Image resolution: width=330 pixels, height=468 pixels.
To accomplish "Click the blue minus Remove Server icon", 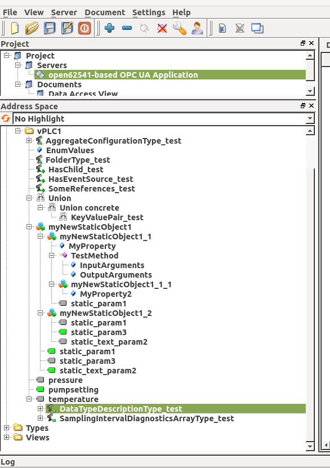I will tap(127, 28).
